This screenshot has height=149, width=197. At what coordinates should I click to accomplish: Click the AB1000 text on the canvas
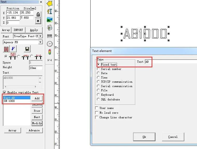[x=145, y=34]
